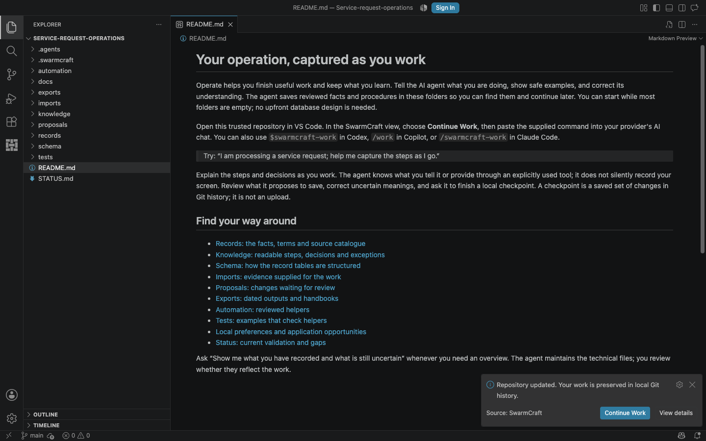Close the README.md tab

coord(230,24)
